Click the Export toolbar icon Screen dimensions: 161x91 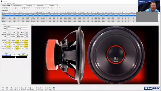tap(23, 88)
